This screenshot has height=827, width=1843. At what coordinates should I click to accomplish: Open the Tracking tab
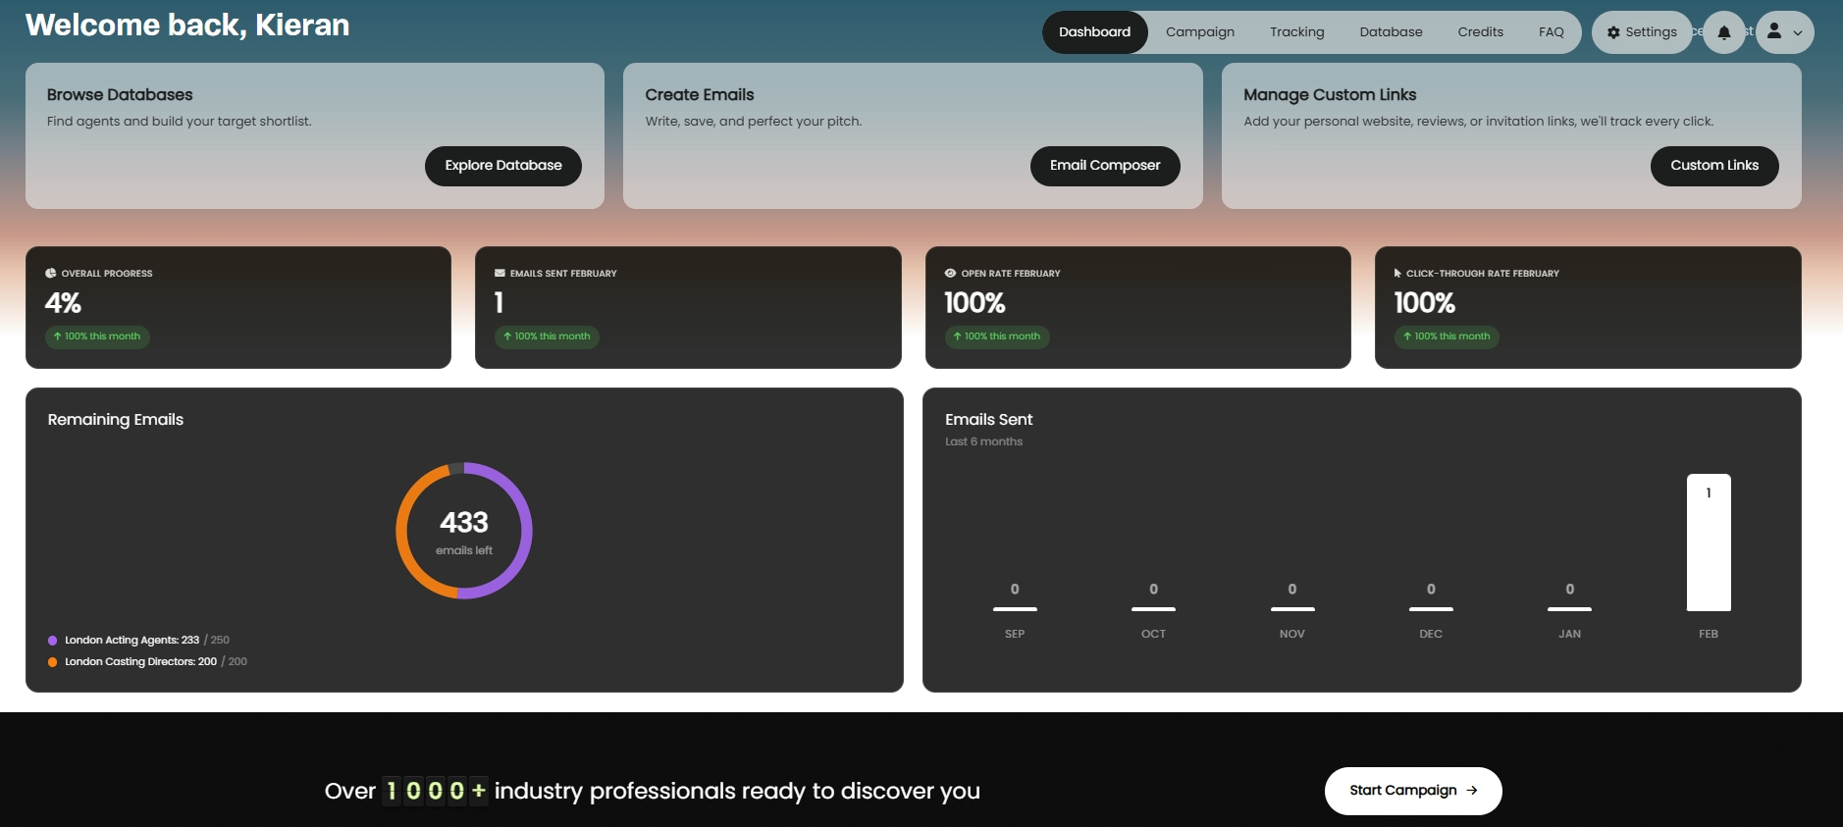pos(1296,32)
